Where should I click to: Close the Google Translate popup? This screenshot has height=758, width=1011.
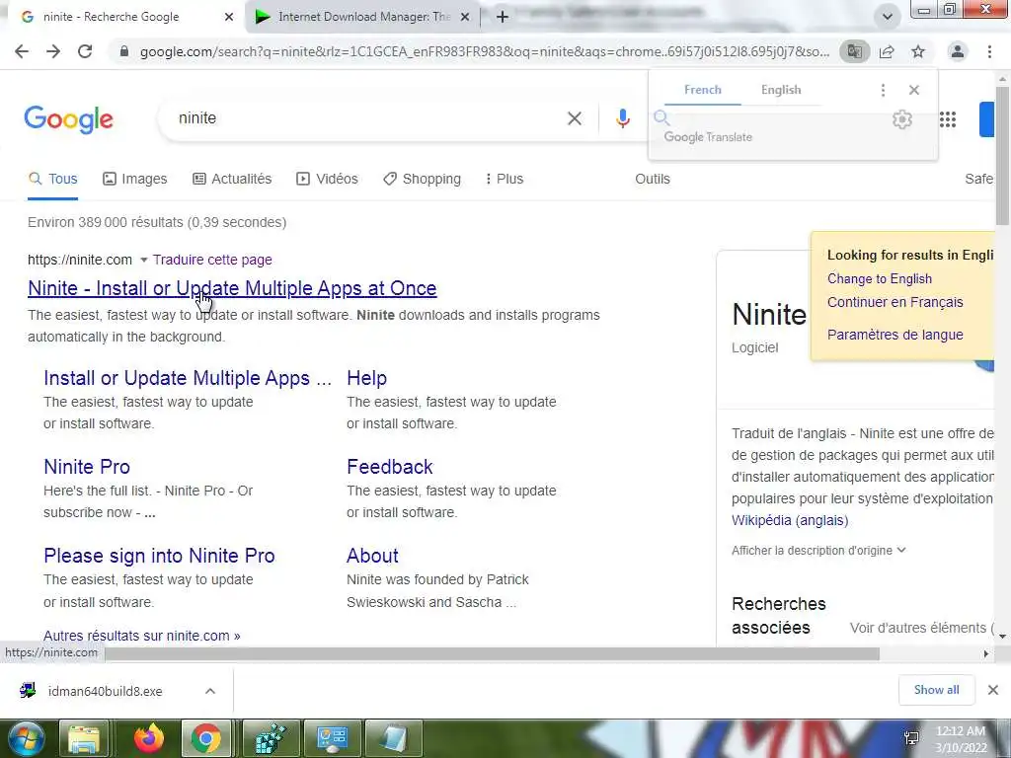(x=913, y=90)
